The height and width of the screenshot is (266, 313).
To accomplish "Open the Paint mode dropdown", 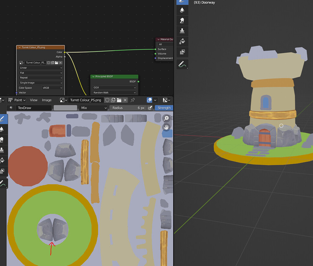I will [17, 100].
